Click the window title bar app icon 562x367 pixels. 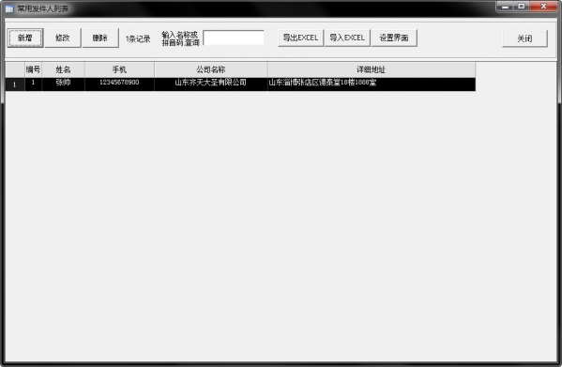click(x=9, y=9)
